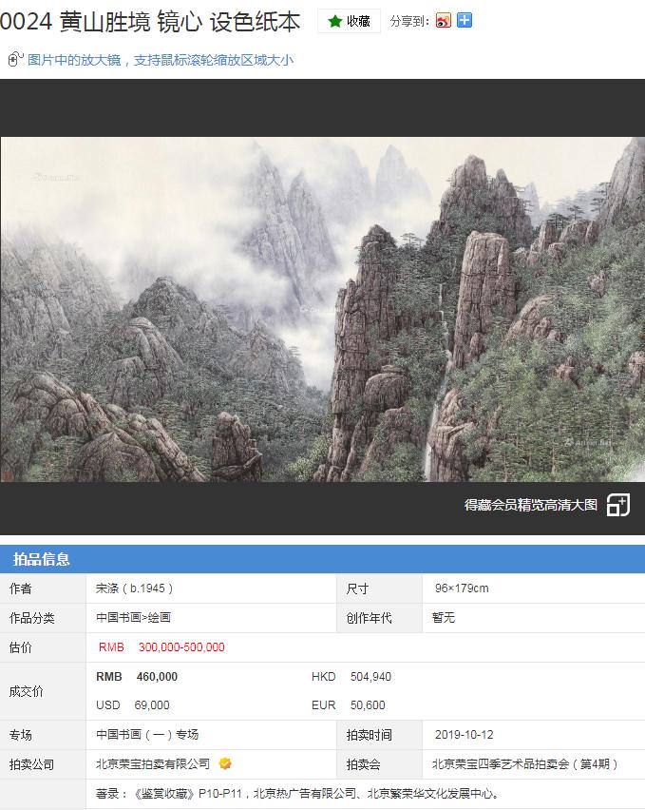Image resolution: width=645 pixels, height=810 pixels.
Task: Click the 拍卖公司 row label
Action: [32, 764]
